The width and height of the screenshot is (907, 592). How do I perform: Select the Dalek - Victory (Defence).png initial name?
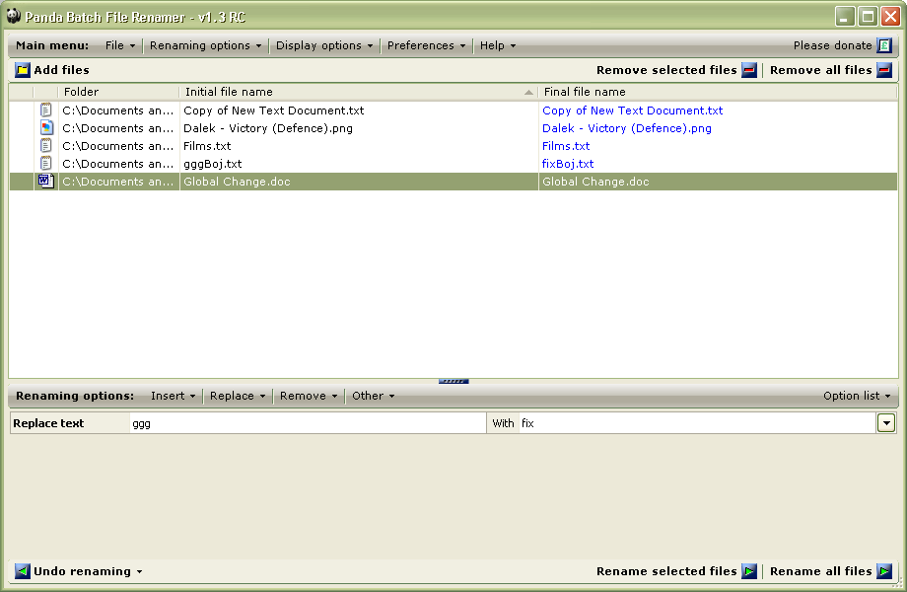click(268, 128)
